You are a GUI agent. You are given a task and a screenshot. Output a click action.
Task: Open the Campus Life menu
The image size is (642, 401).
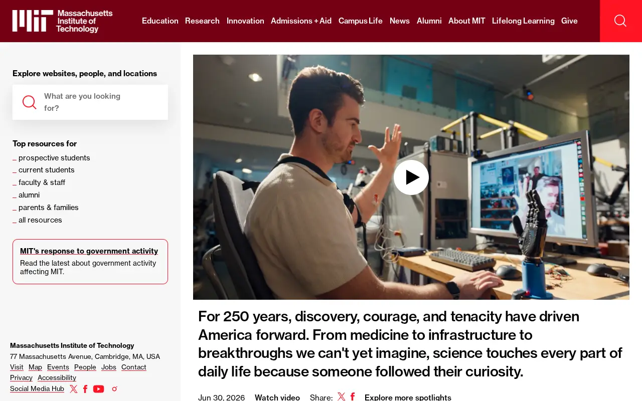click(361, 21)
